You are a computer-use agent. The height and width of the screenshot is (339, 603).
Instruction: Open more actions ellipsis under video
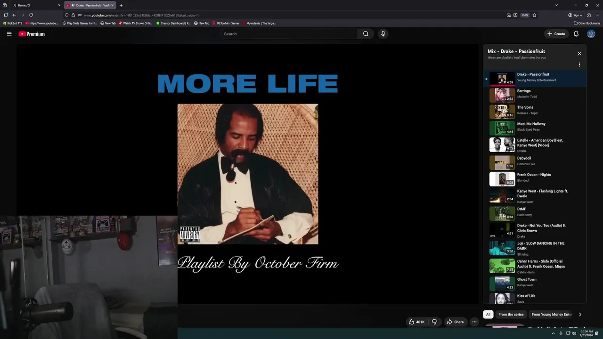pyautogui.click(x=474, y=322)
